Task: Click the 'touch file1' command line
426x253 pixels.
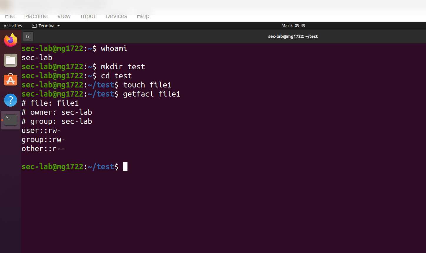Action: [97, 85]
